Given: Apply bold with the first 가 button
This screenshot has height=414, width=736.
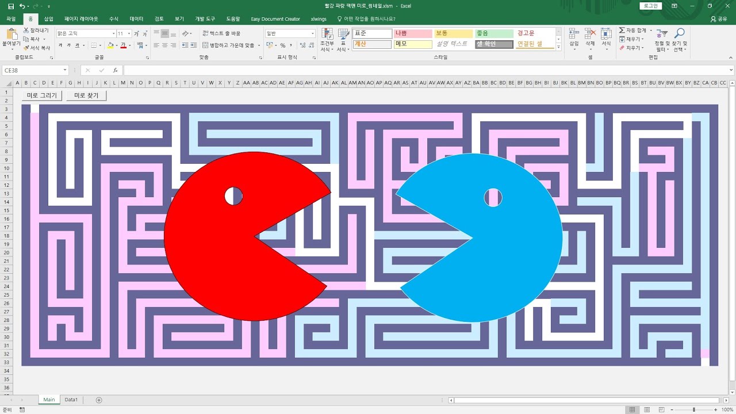Looking at the screenshot, I should (x=60, y=45).
